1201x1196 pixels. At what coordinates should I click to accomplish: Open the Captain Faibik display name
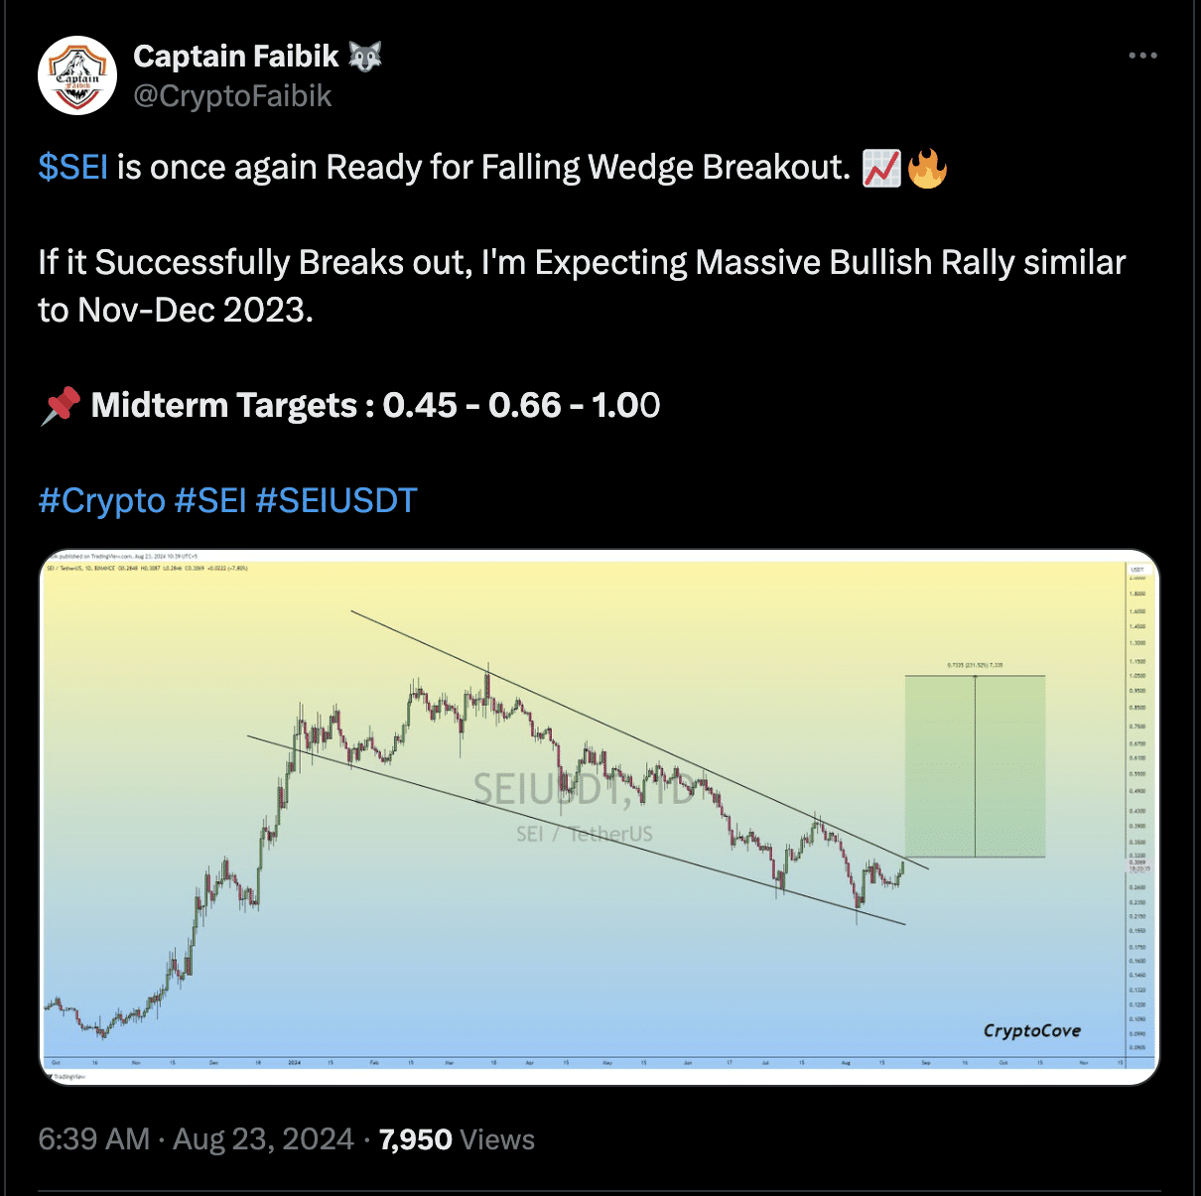point(236,57)
